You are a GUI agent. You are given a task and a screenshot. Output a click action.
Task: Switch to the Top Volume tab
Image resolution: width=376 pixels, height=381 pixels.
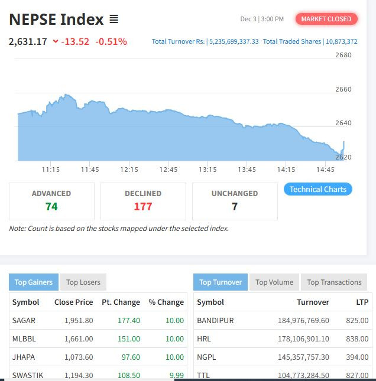274,282
